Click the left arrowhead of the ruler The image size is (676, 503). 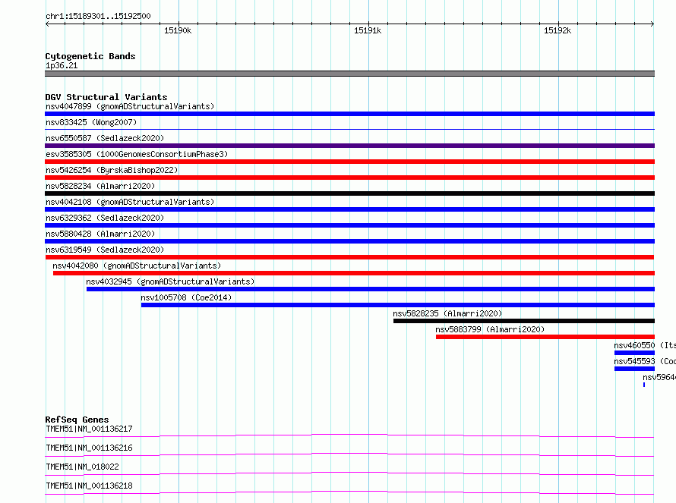[47, 24]
